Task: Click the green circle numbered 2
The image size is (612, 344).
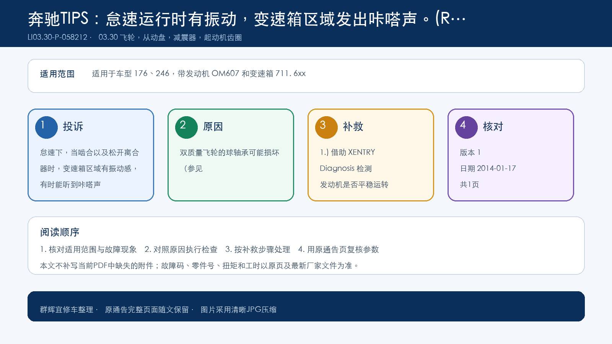Action: pyautogui.click(x=186, y=127)
